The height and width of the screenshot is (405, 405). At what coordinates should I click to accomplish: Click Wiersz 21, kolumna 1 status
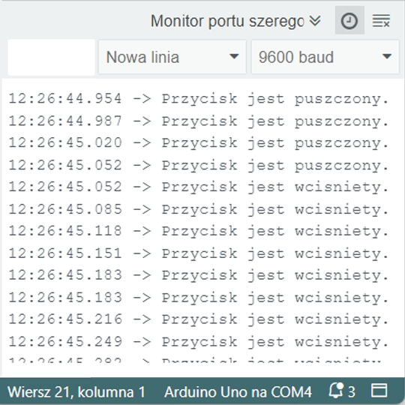[76, 391]
